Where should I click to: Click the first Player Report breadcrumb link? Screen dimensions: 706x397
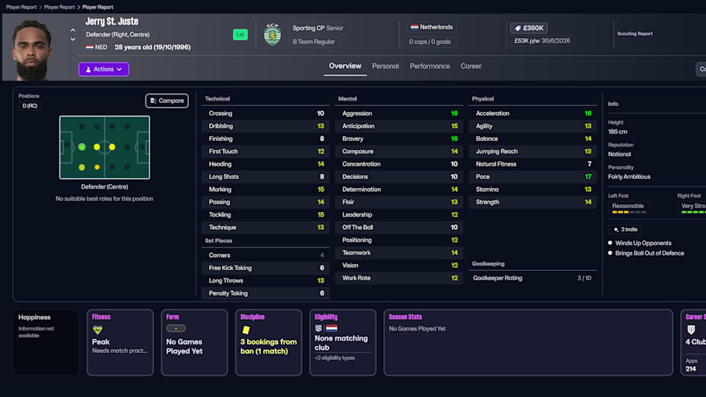click(21, 7)
